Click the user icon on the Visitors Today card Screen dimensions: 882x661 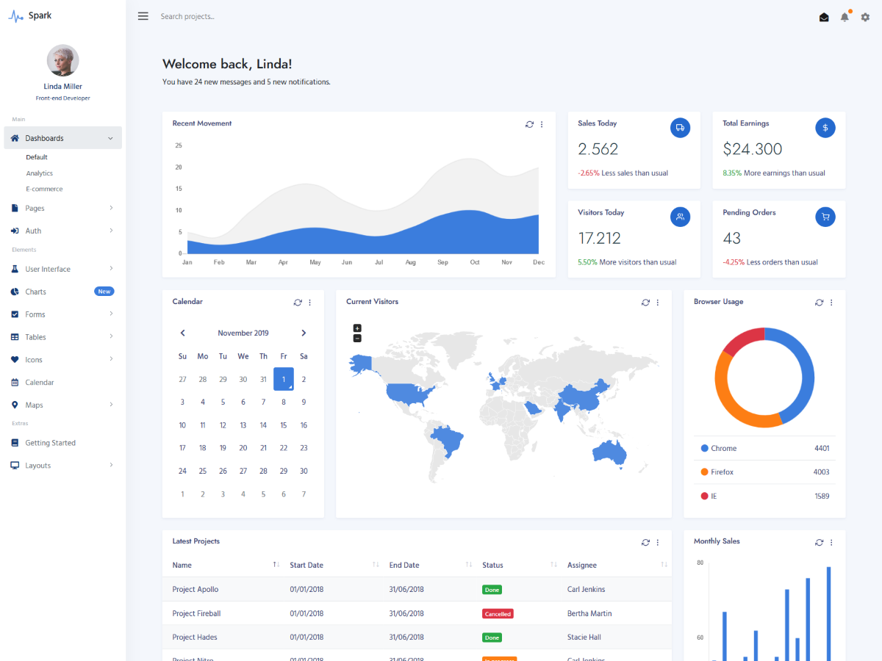point(680,217)
